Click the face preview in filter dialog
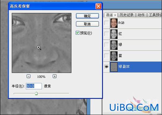The width and height of the screenshot is (162, 115). click(42, 43)
